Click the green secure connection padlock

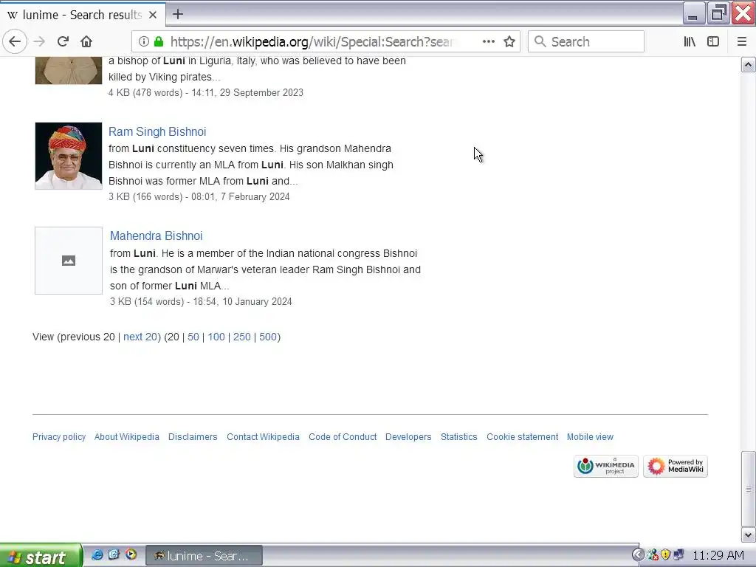tap(159, 41)
